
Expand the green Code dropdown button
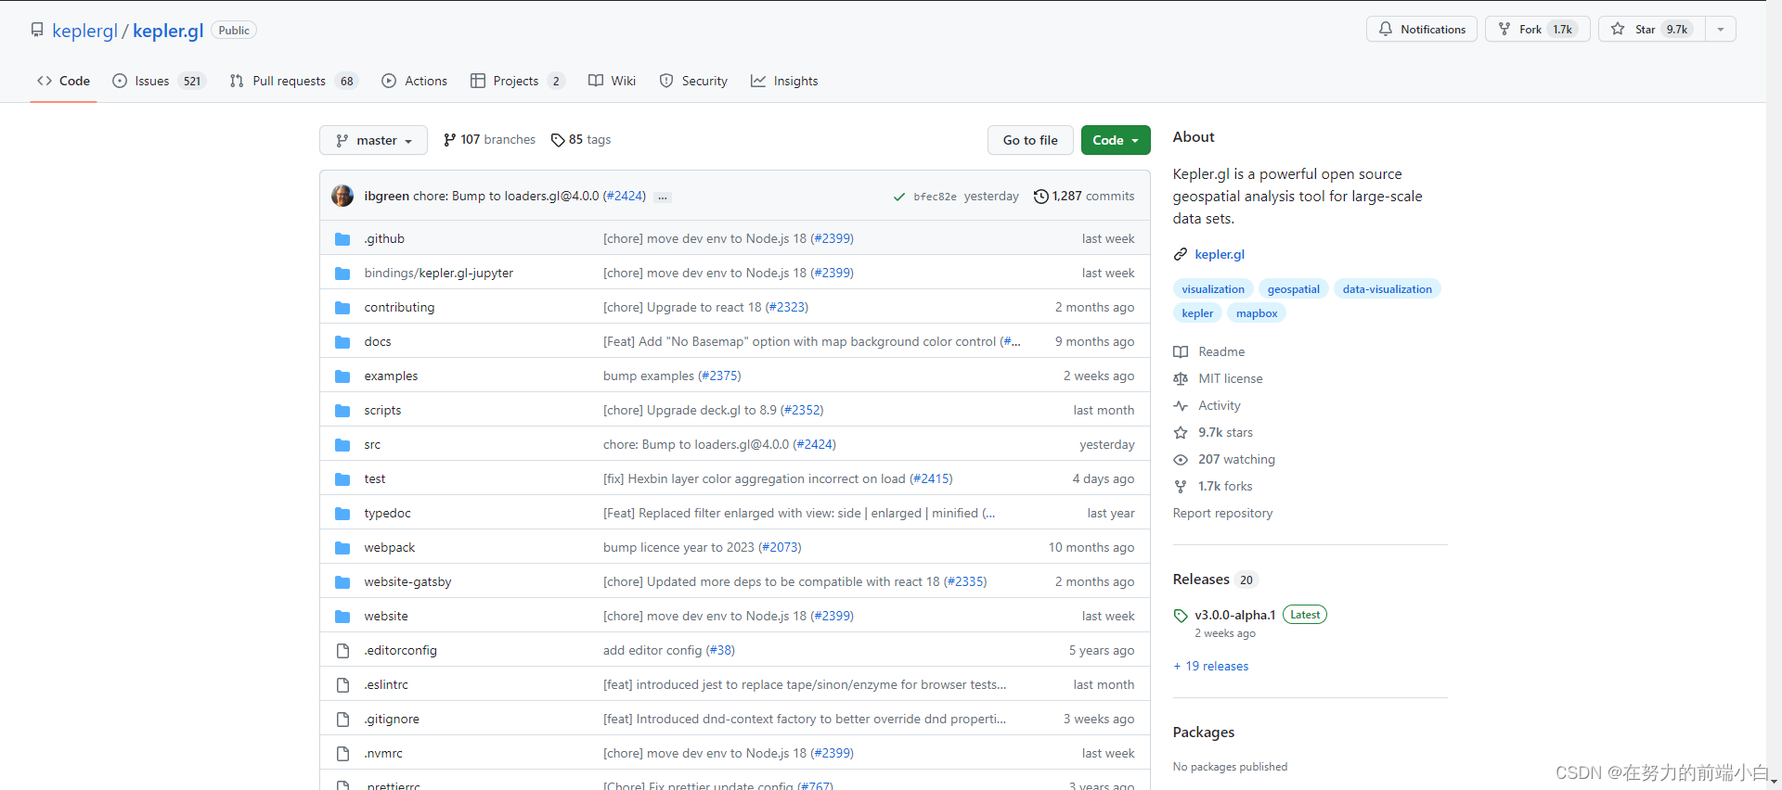coord(1116,140)
